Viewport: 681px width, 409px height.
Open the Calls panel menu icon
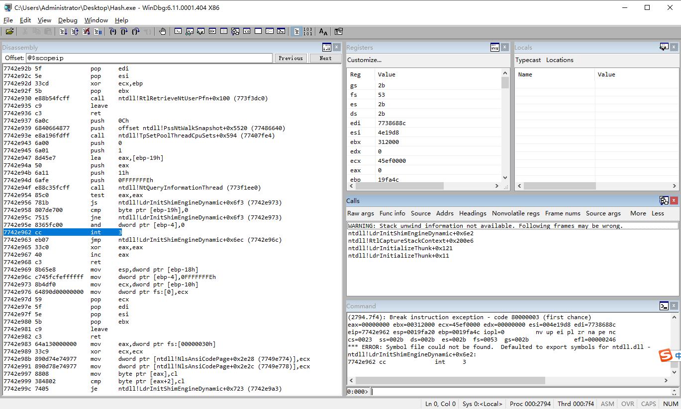pos(664,201)
